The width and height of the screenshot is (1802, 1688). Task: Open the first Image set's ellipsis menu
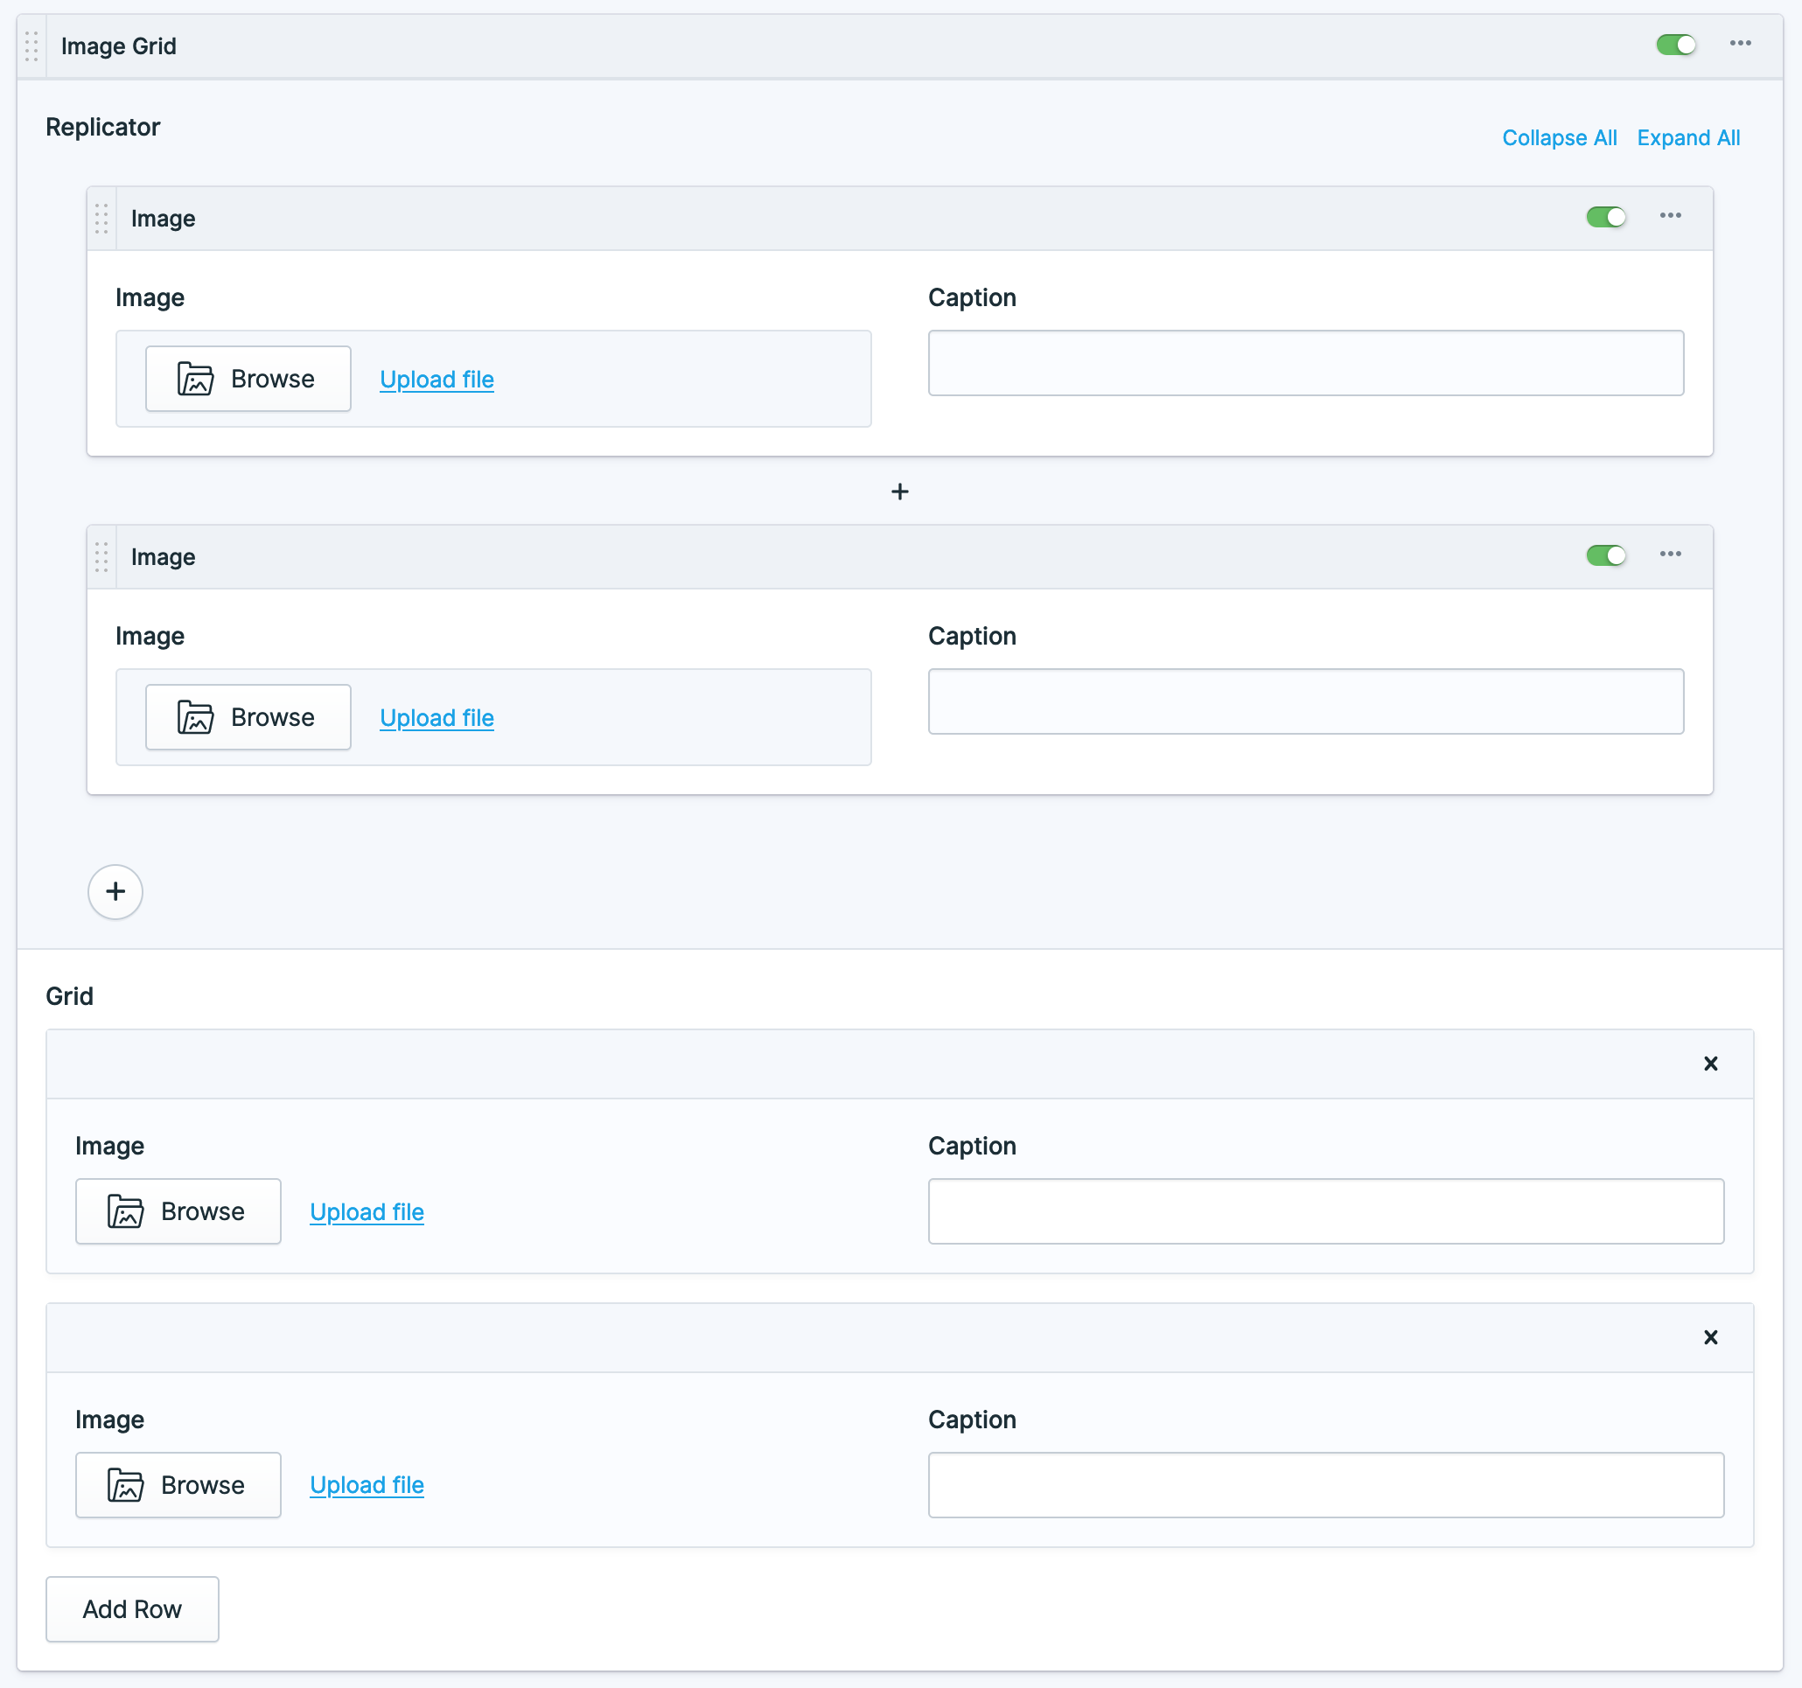pyautogui.click(x=1671, y=216)
